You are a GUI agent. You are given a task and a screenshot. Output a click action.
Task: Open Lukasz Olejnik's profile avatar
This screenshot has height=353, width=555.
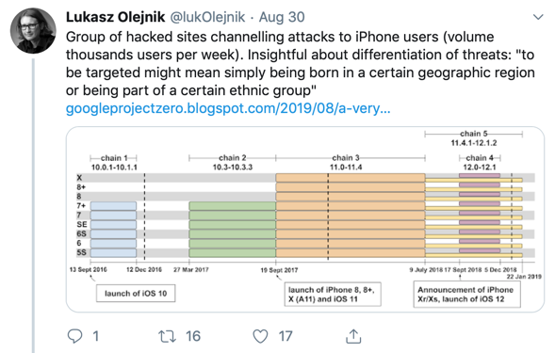click(x=33, y=31)
